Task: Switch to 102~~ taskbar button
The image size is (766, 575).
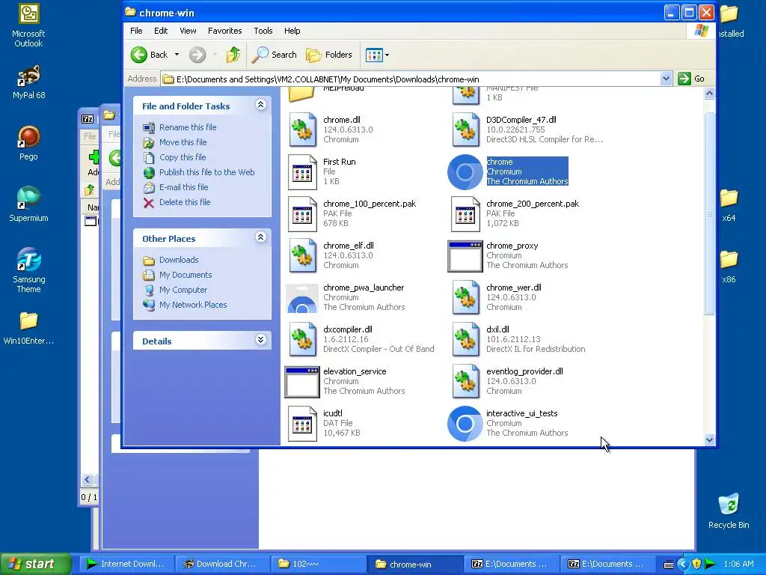Action: pyautogui.click(x=319, y=564)
